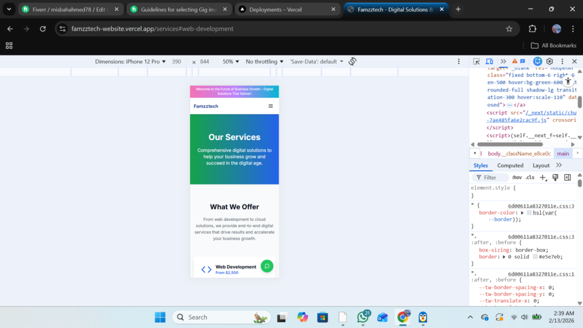Open the customize DevTools three-dot menu
The image size is (583, 328).
[x=562, y=61]
